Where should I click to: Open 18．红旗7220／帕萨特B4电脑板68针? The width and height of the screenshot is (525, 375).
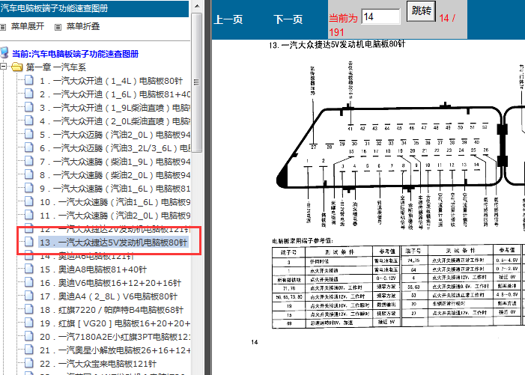click(x=112, y=310)
